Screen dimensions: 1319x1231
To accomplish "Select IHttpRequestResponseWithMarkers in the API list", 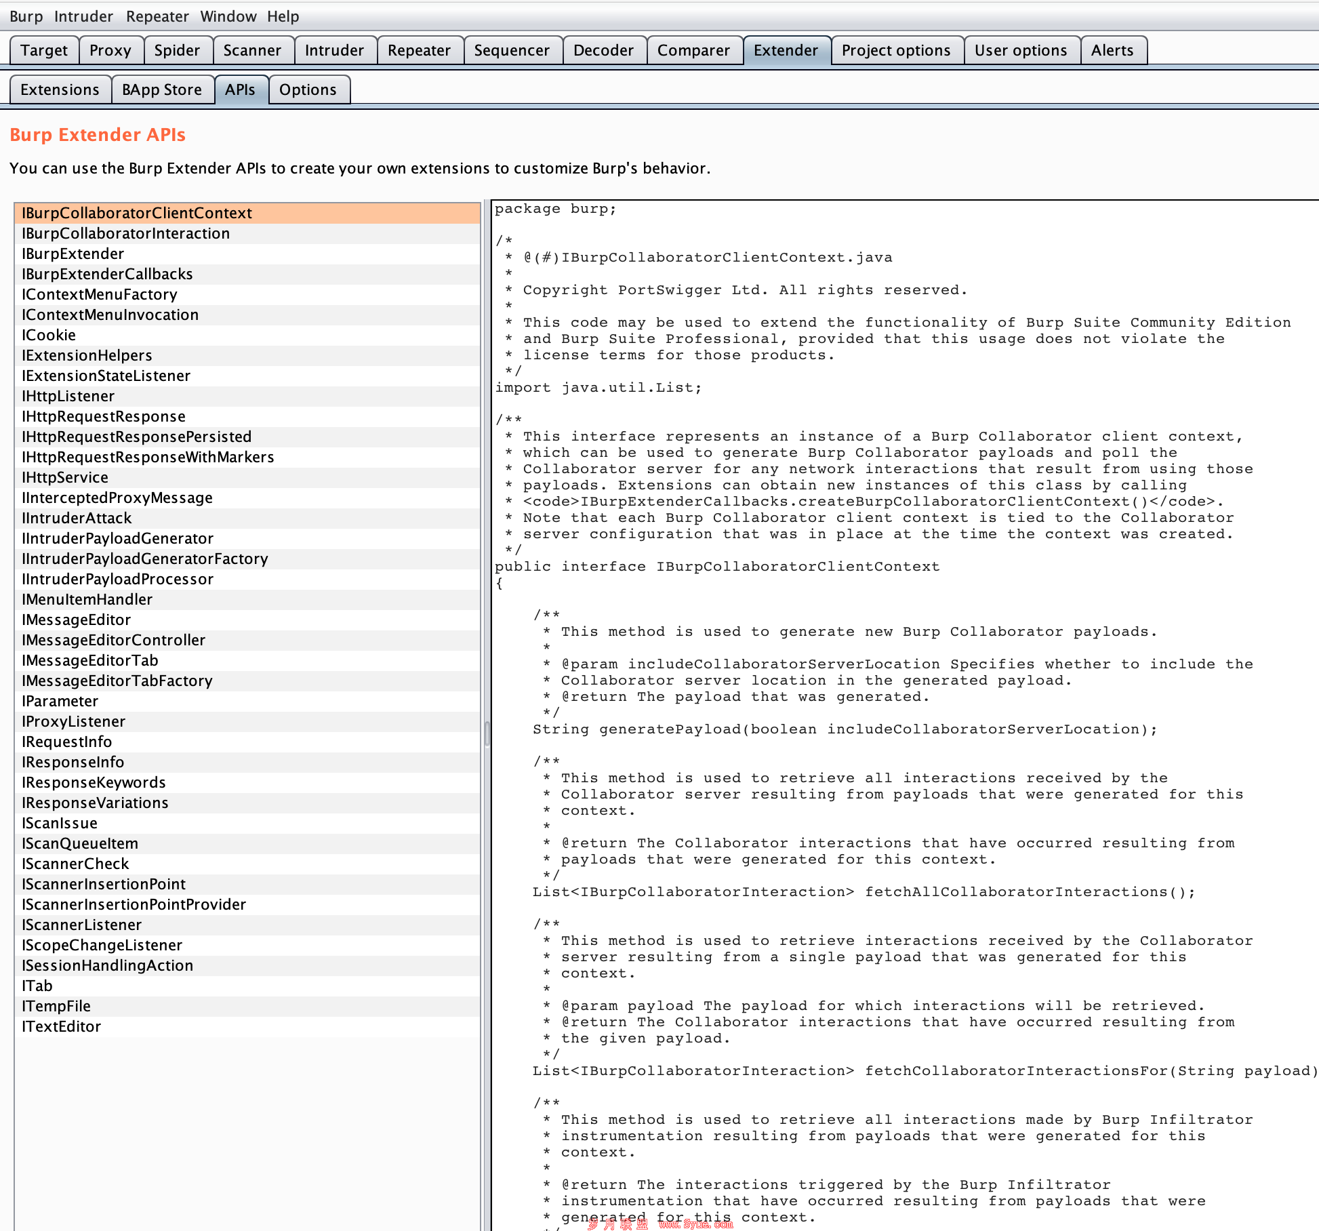I will click(x=247, y=457).
